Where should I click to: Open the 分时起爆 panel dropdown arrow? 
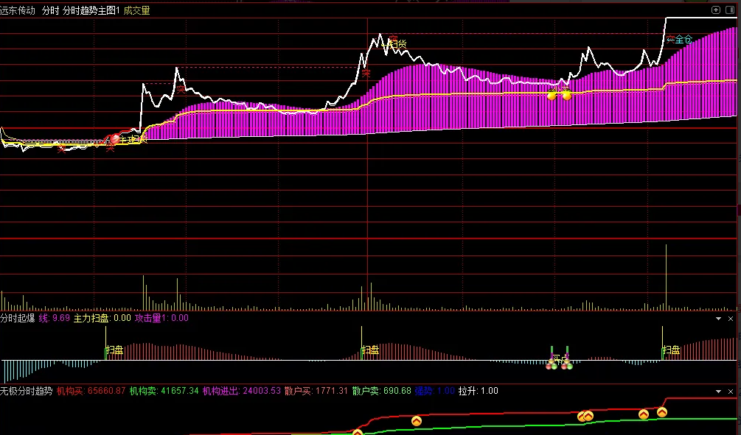pos(719,319)
